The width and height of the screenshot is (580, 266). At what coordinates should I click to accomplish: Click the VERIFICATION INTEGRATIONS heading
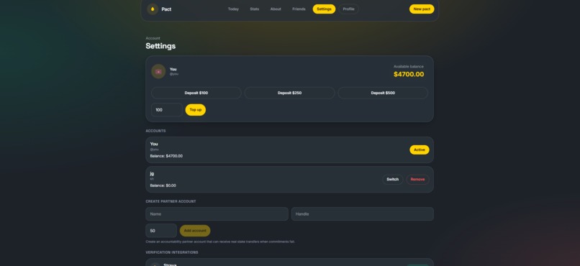pos(172,253)
